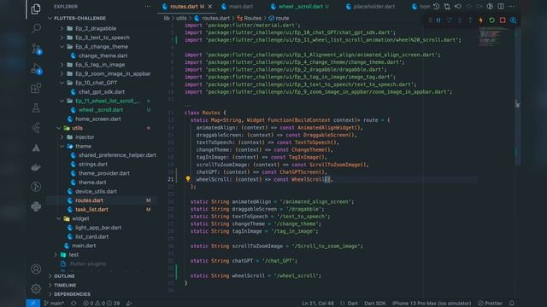Image resolution: width=547 pixels, height=307 pixels.
Task: Collapse the FLUTTER-CHALLENGE root section
Action: coord(79,18)
